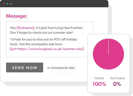Click the '45% off holiday' text line
Image resolution: width=133 pixels, height=96 pixels.
(43, 39)
